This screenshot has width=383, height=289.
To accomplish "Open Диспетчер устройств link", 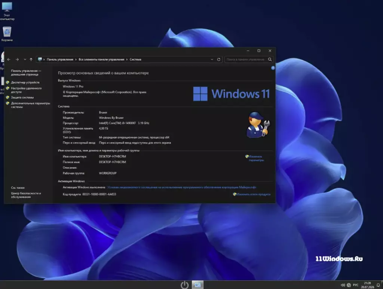I will click(x=25, y=82).
